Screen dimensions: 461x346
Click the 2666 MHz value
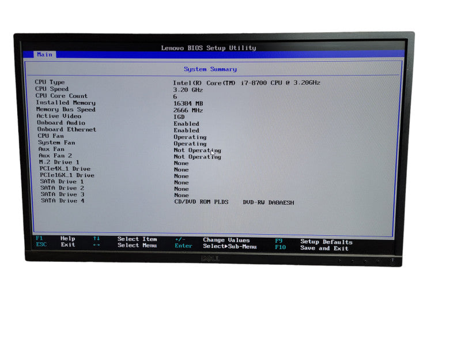click(188, 110)
